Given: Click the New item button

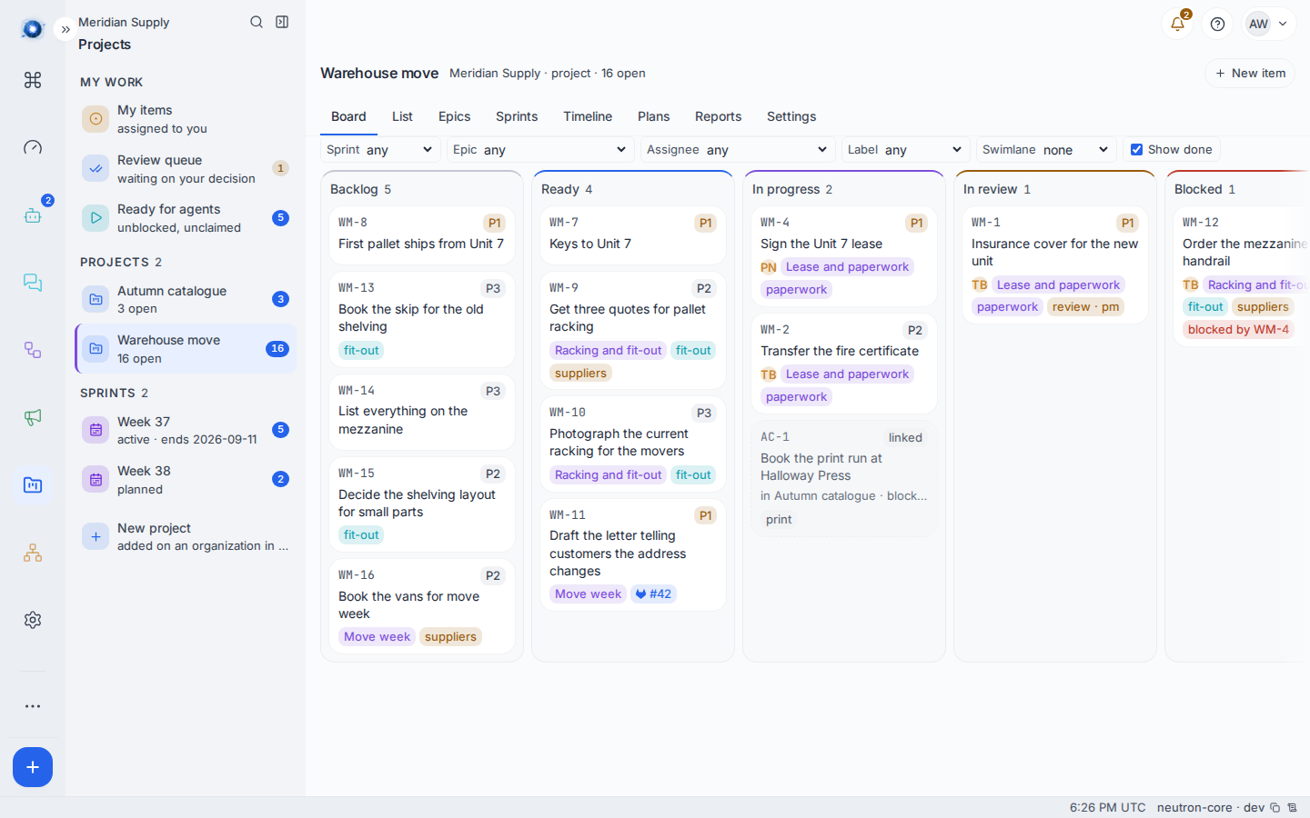Looking at the screenshot, I should [x=1250, y=73].
